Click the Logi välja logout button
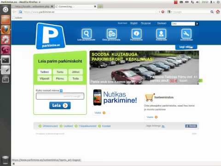221x166 pixels. 186,47
